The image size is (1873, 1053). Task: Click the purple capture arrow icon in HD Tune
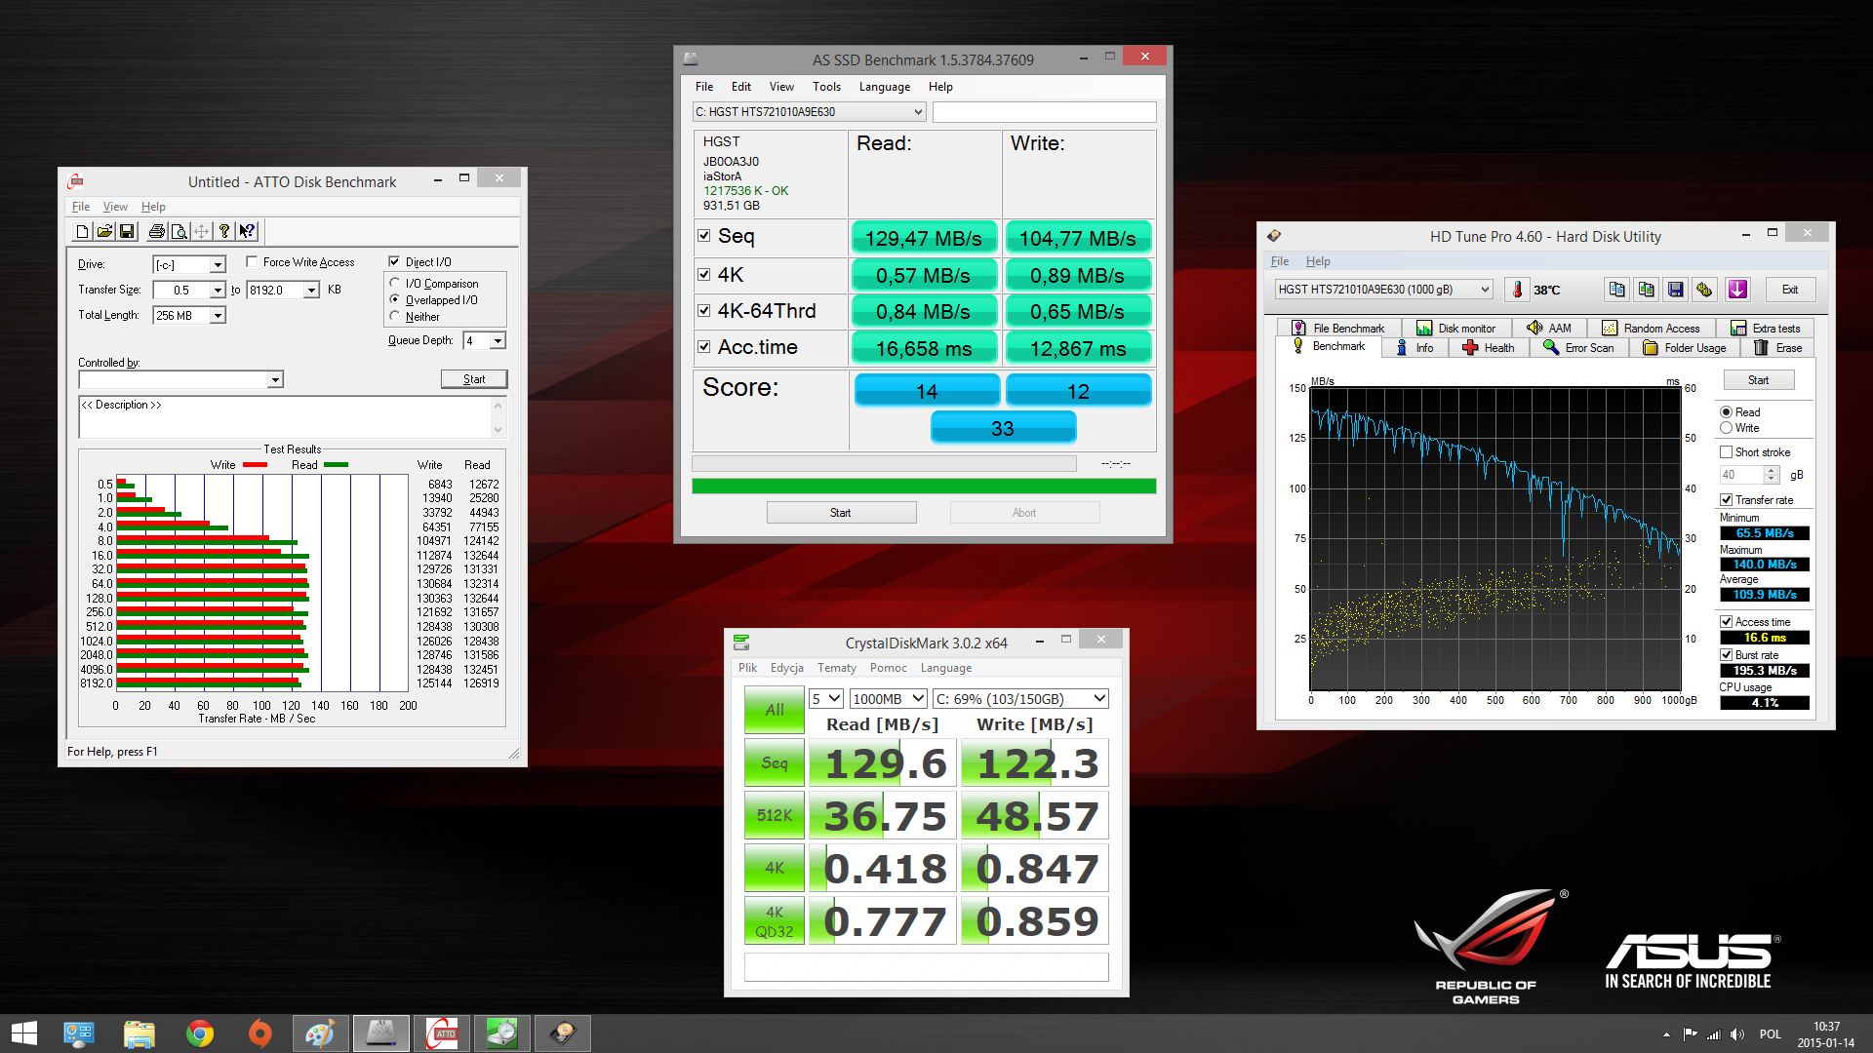pyautogui.click(x=1737, y=290)
